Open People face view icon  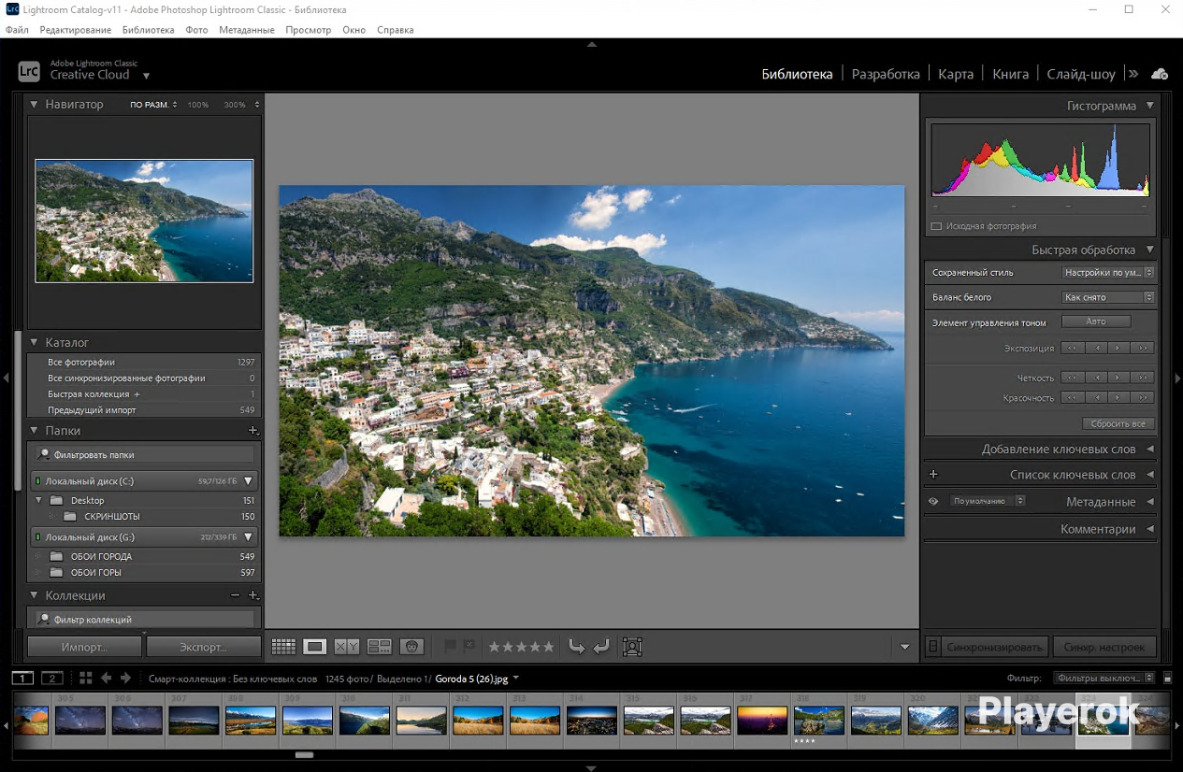pyautogui.click(x=411, y=646)
